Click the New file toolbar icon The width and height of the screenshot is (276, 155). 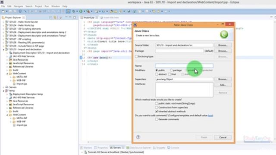[3, 11]
